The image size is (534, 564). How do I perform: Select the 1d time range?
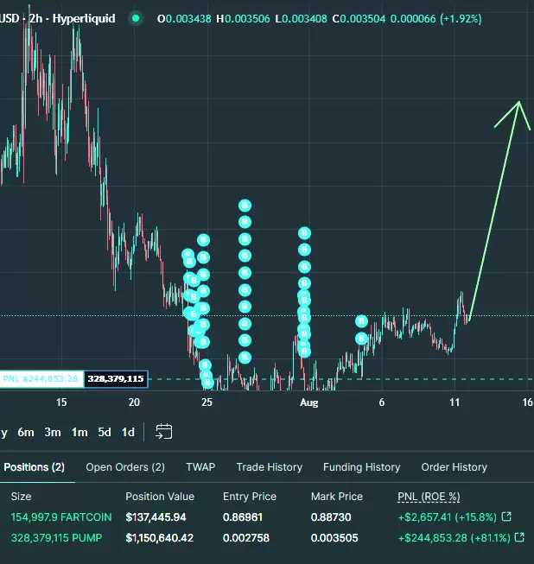(128, 432)
